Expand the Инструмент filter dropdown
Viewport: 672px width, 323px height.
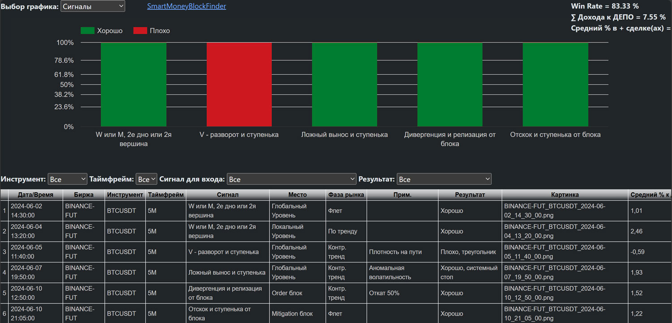(x=68, y=179)
